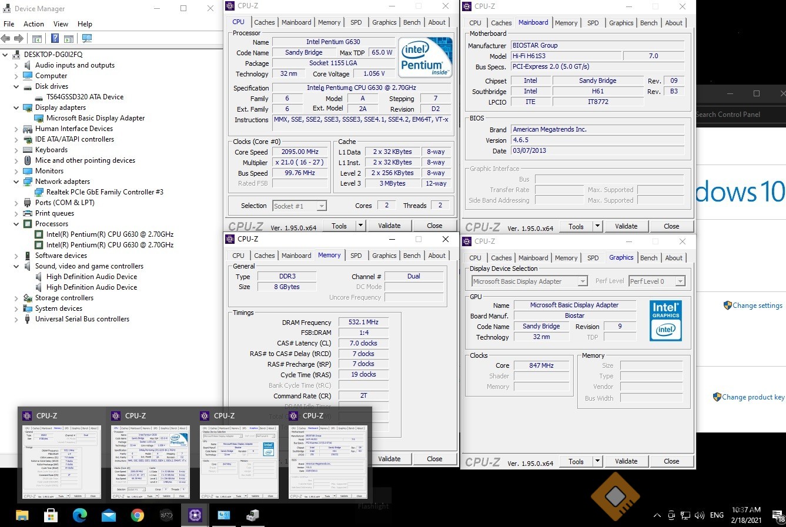786x527 pixels.
Task: Collapse the Display adapters category
Action: click(x=16, y=108)
